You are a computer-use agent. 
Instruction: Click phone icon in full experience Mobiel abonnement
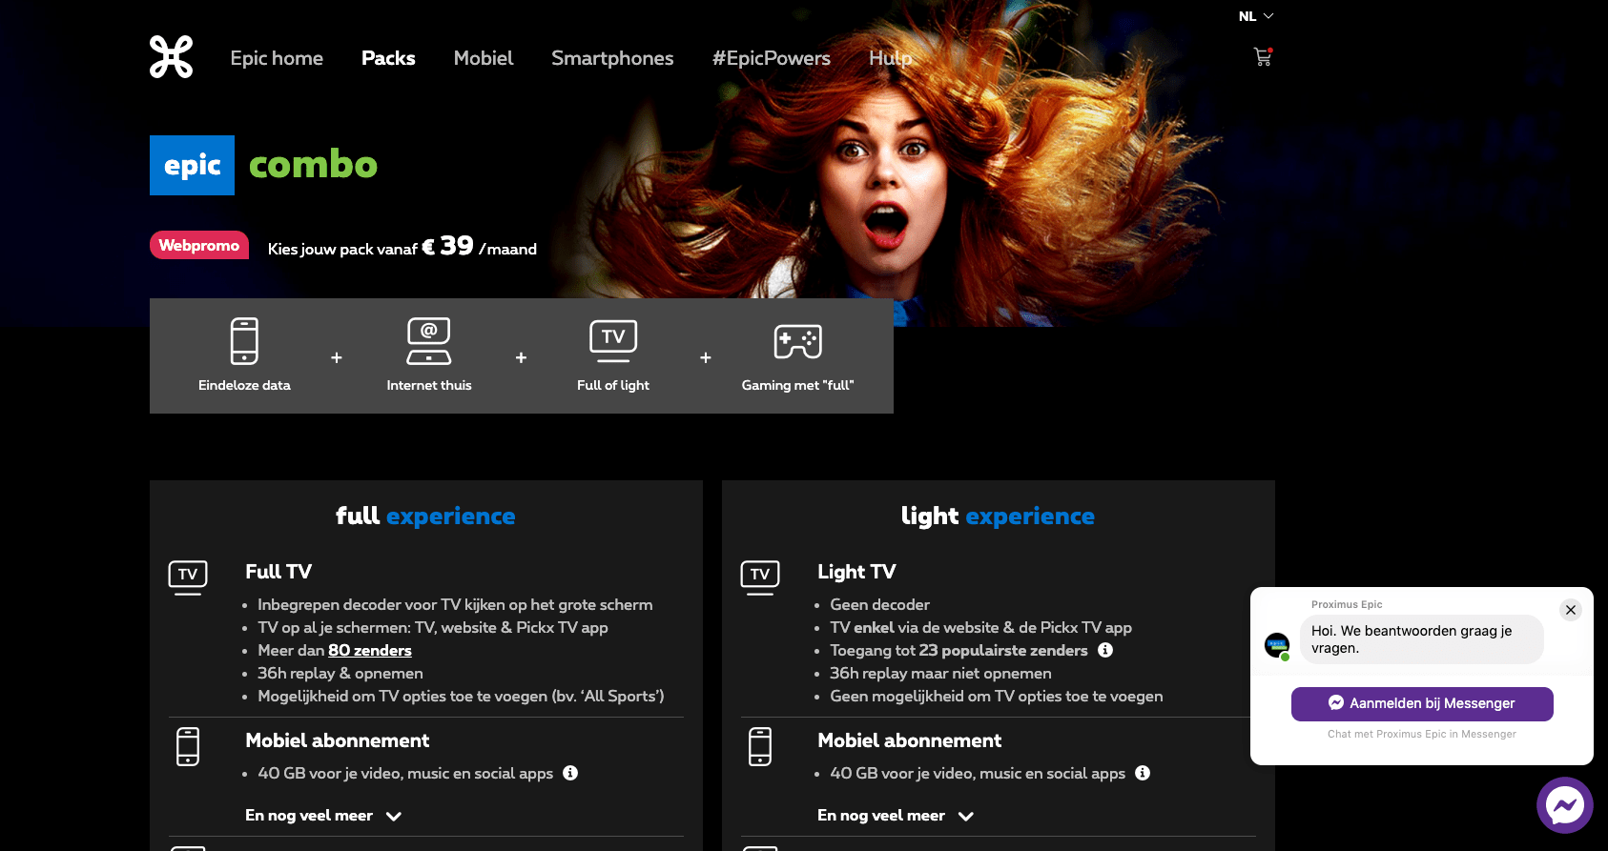[188, 746]
